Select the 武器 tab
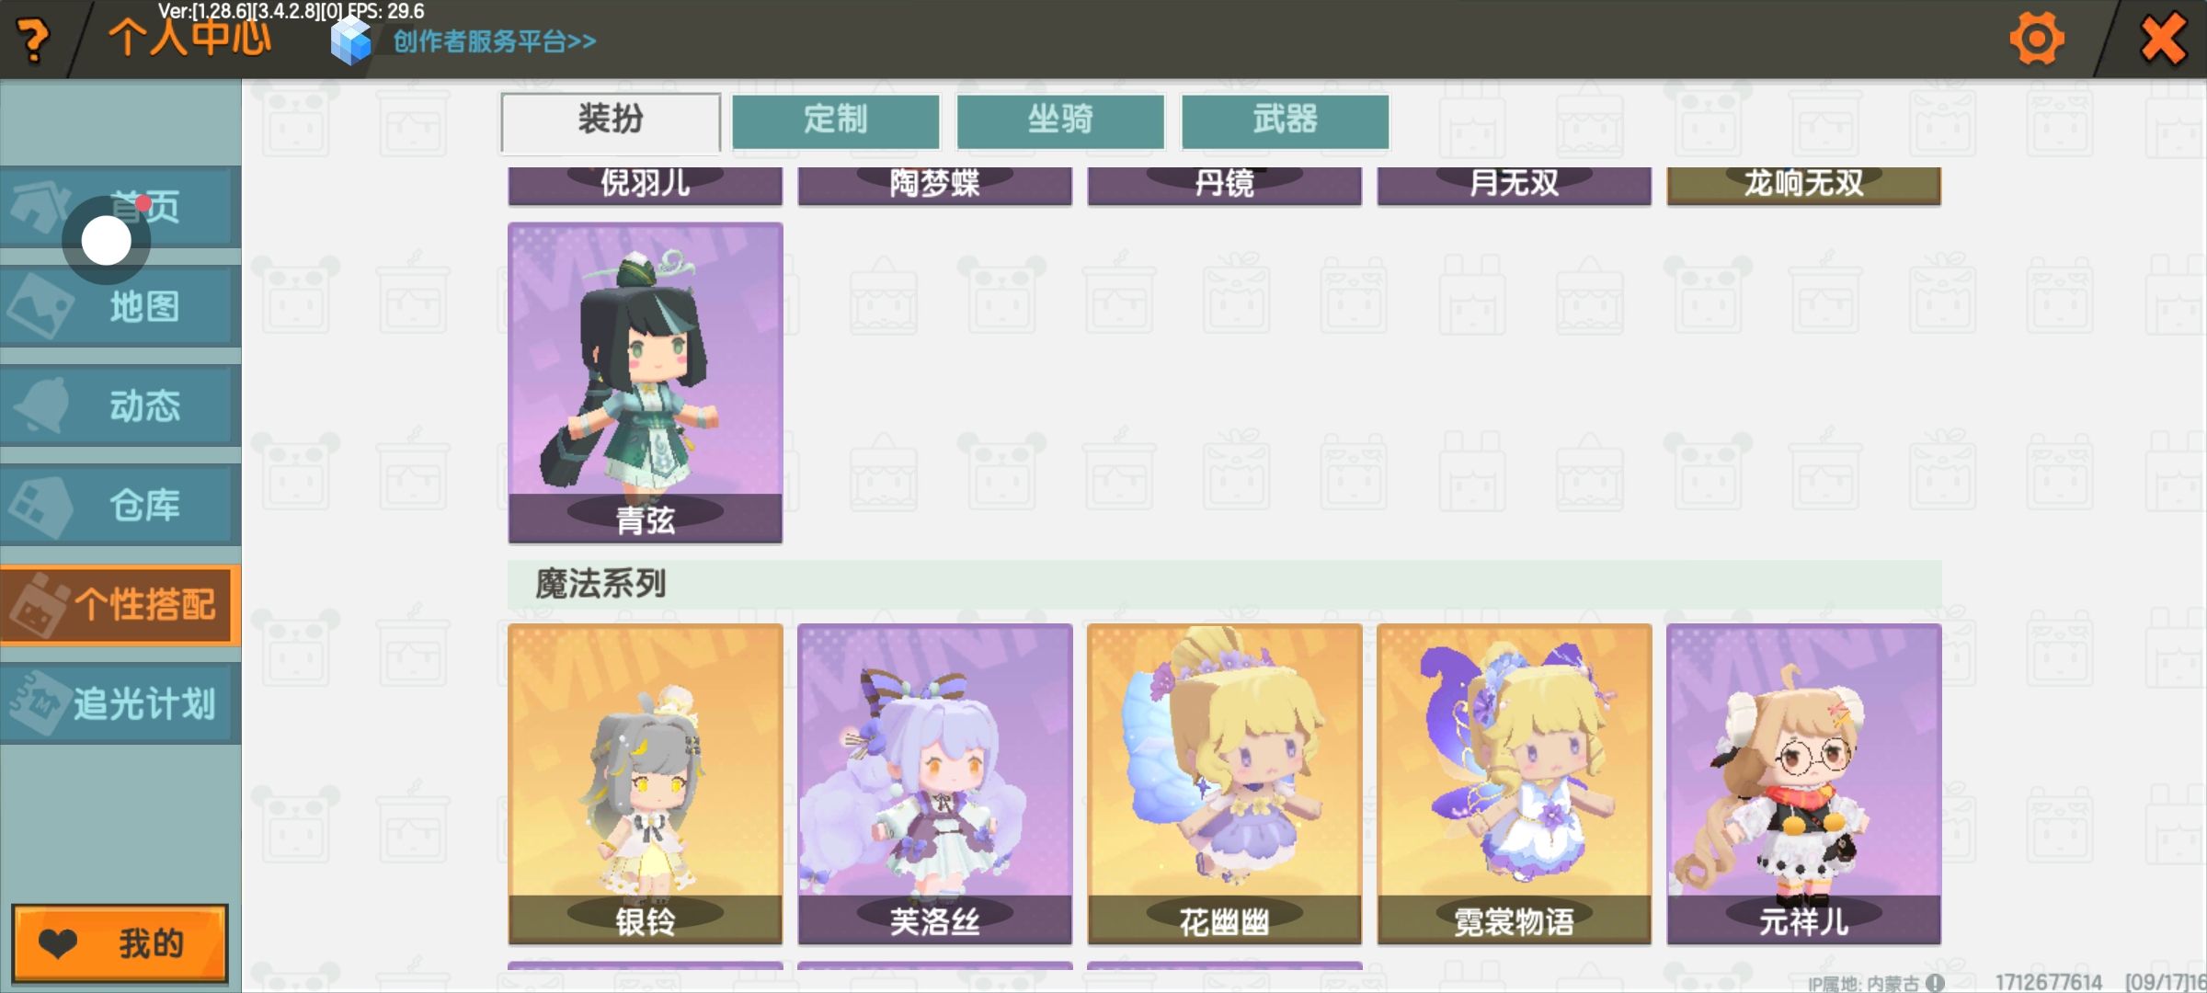2207x993 pixels. click(1285, 120)
